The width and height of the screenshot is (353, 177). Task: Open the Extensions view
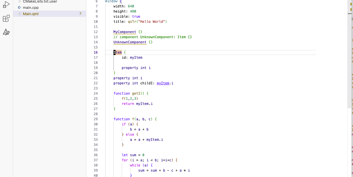(6, 19)
